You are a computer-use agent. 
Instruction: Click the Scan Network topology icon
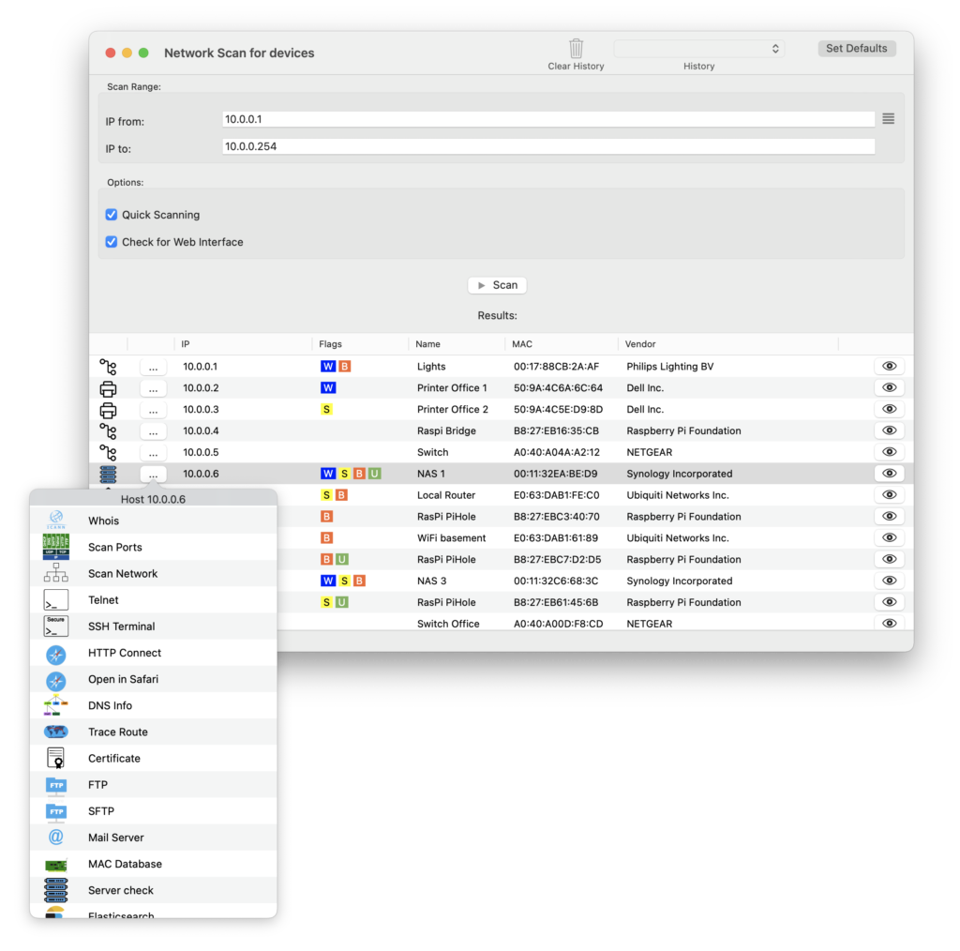click(55, 573)
